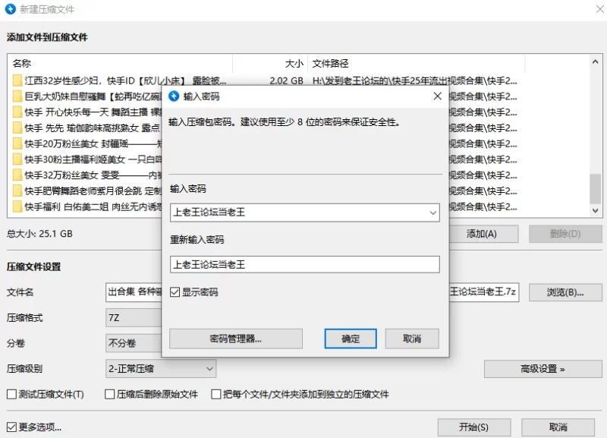607x438 pixels.
Task: Click the 总大小: 25.1 GB label
Action: tap(39, 234)
